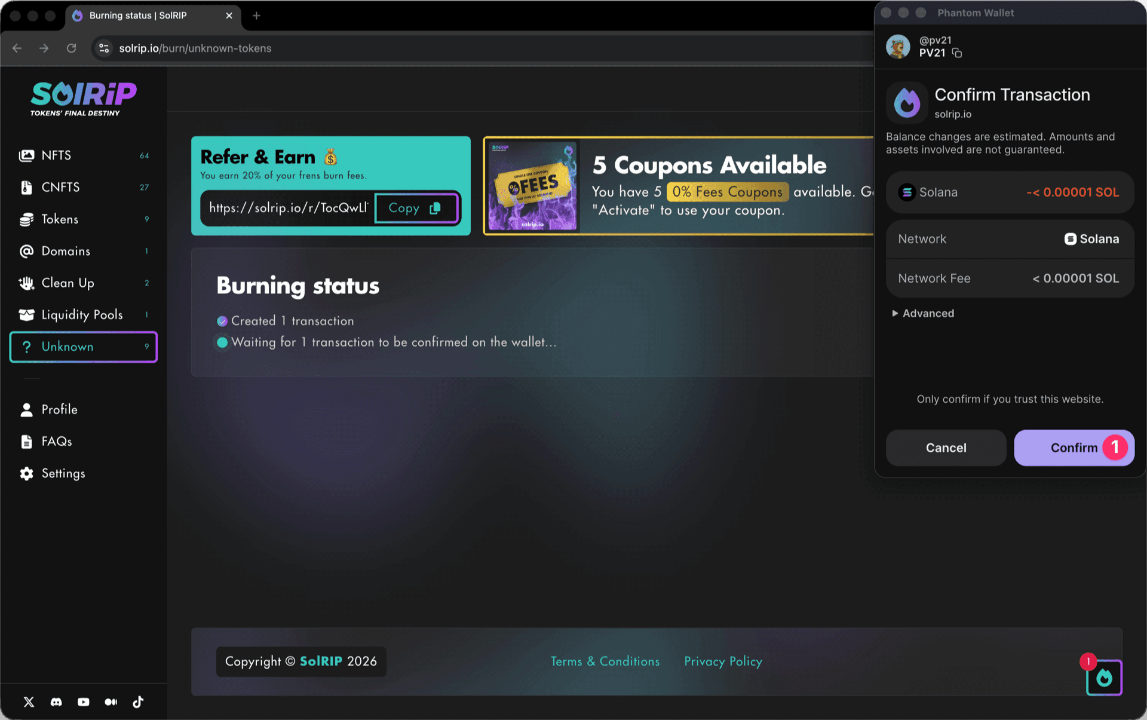Image resolution: width=1147 pixels, height=720 pixels.
Task: Copy the referral link
Action: click(416, 208)
